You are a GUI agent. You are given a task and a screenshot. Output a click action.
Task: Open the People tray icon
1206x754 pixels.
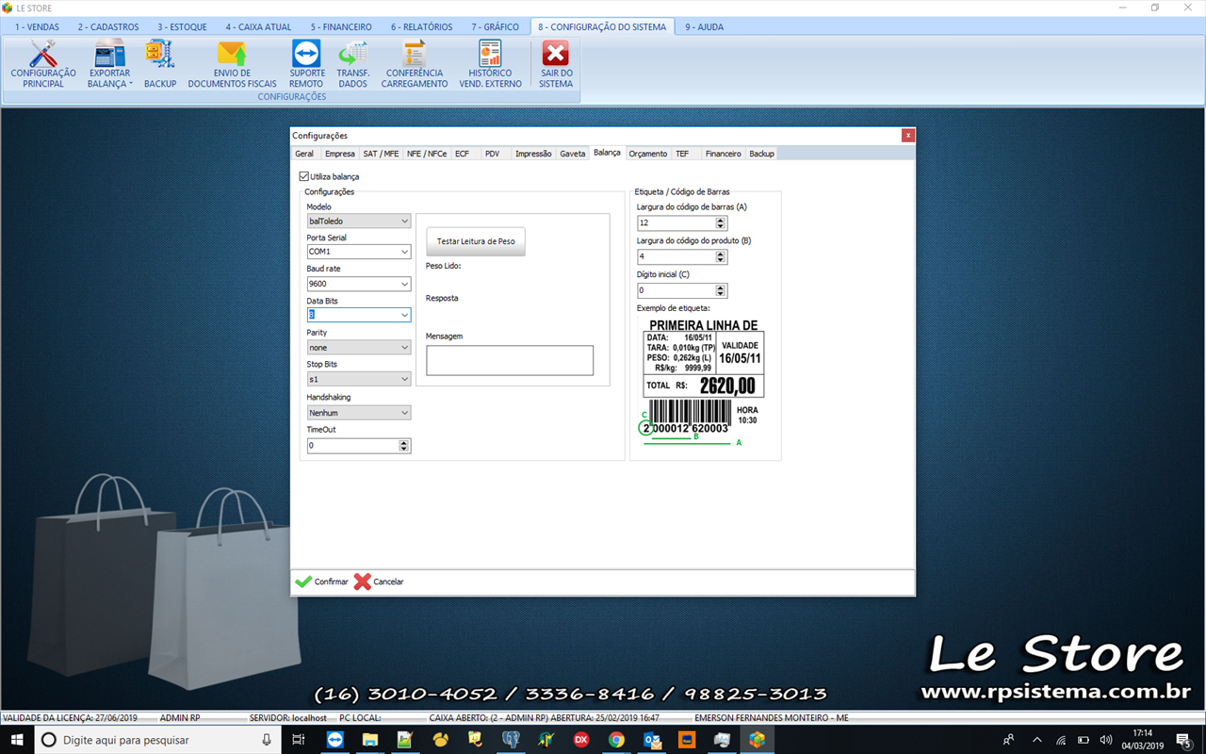point(1009,740)
